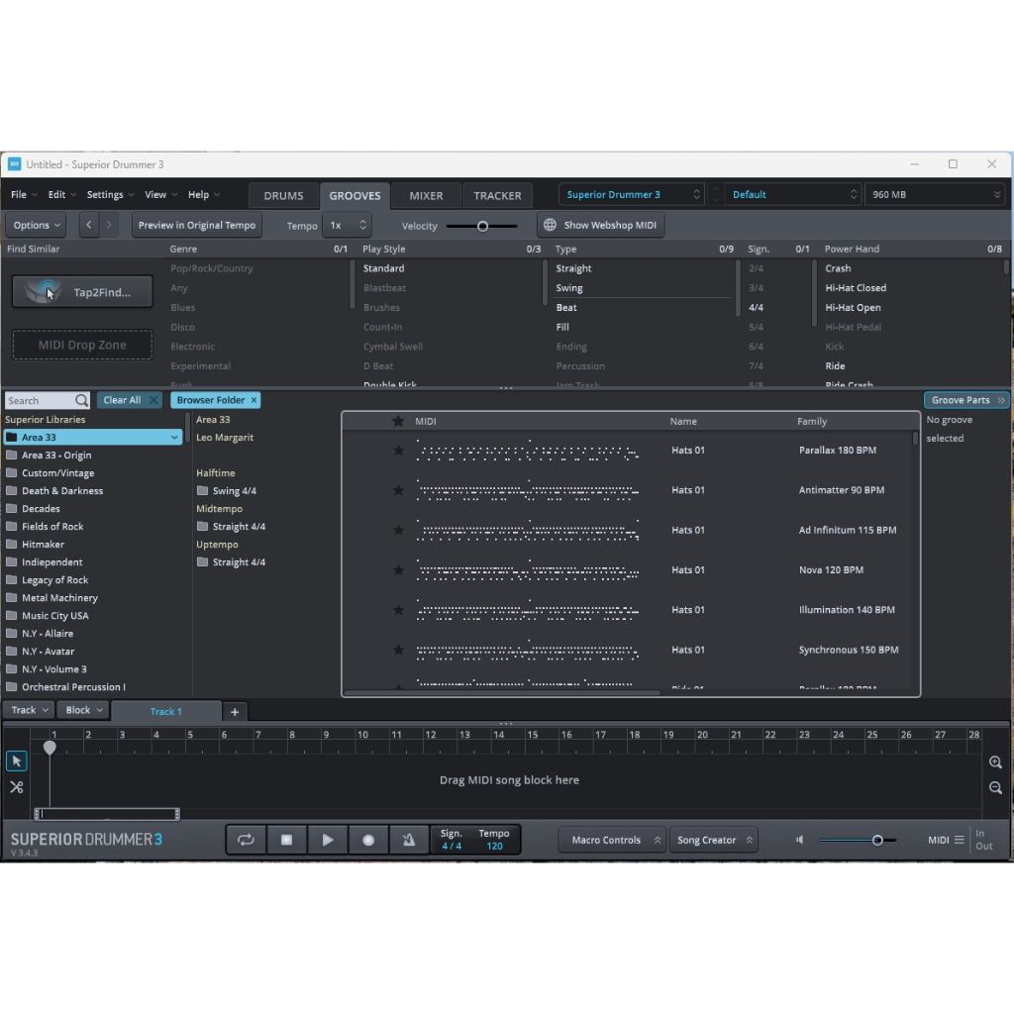Open the Block dropdown menu

point(83,710)
